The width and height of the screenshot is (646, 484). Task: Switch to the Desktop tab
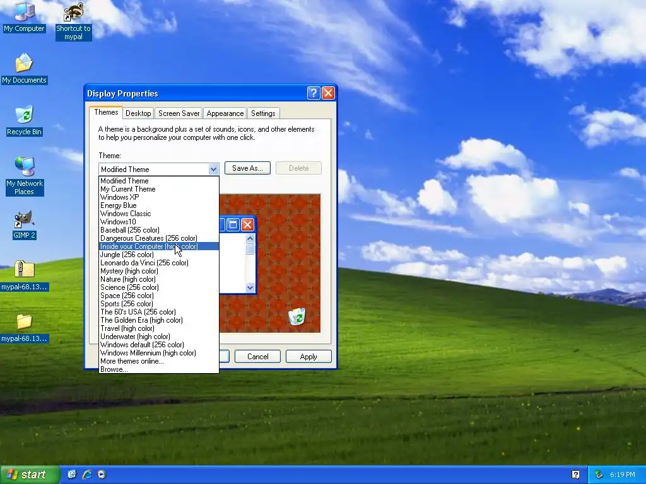(138, 113)
